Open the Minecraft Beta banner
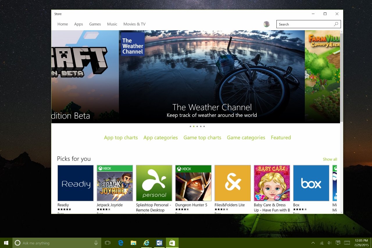Screen dimensions: 372x248 coord(85,77)
